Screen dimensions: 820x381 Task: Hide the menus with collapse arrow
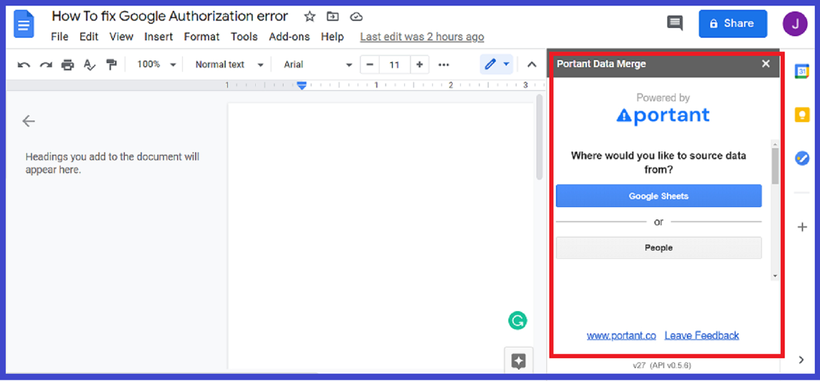[532, 65]
